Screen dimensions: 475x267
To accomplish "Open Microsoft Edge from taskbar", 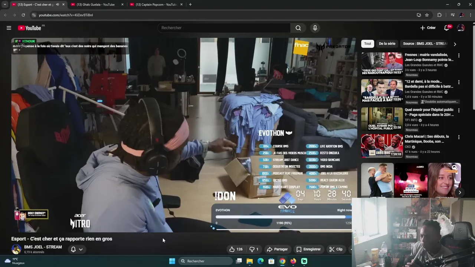I will [x=261, y=261].
